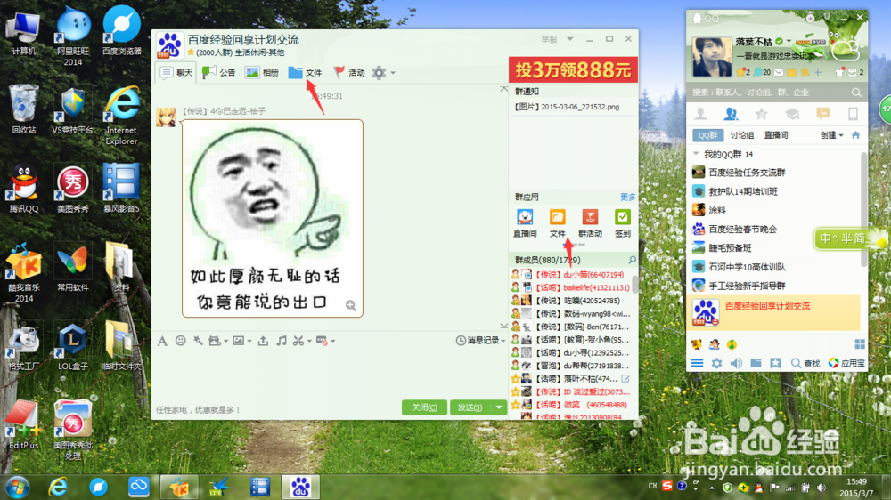This screenshot has height=500, width=891.
Task: Click the music note icon in chat toolbar
Action: pos(282,341)
